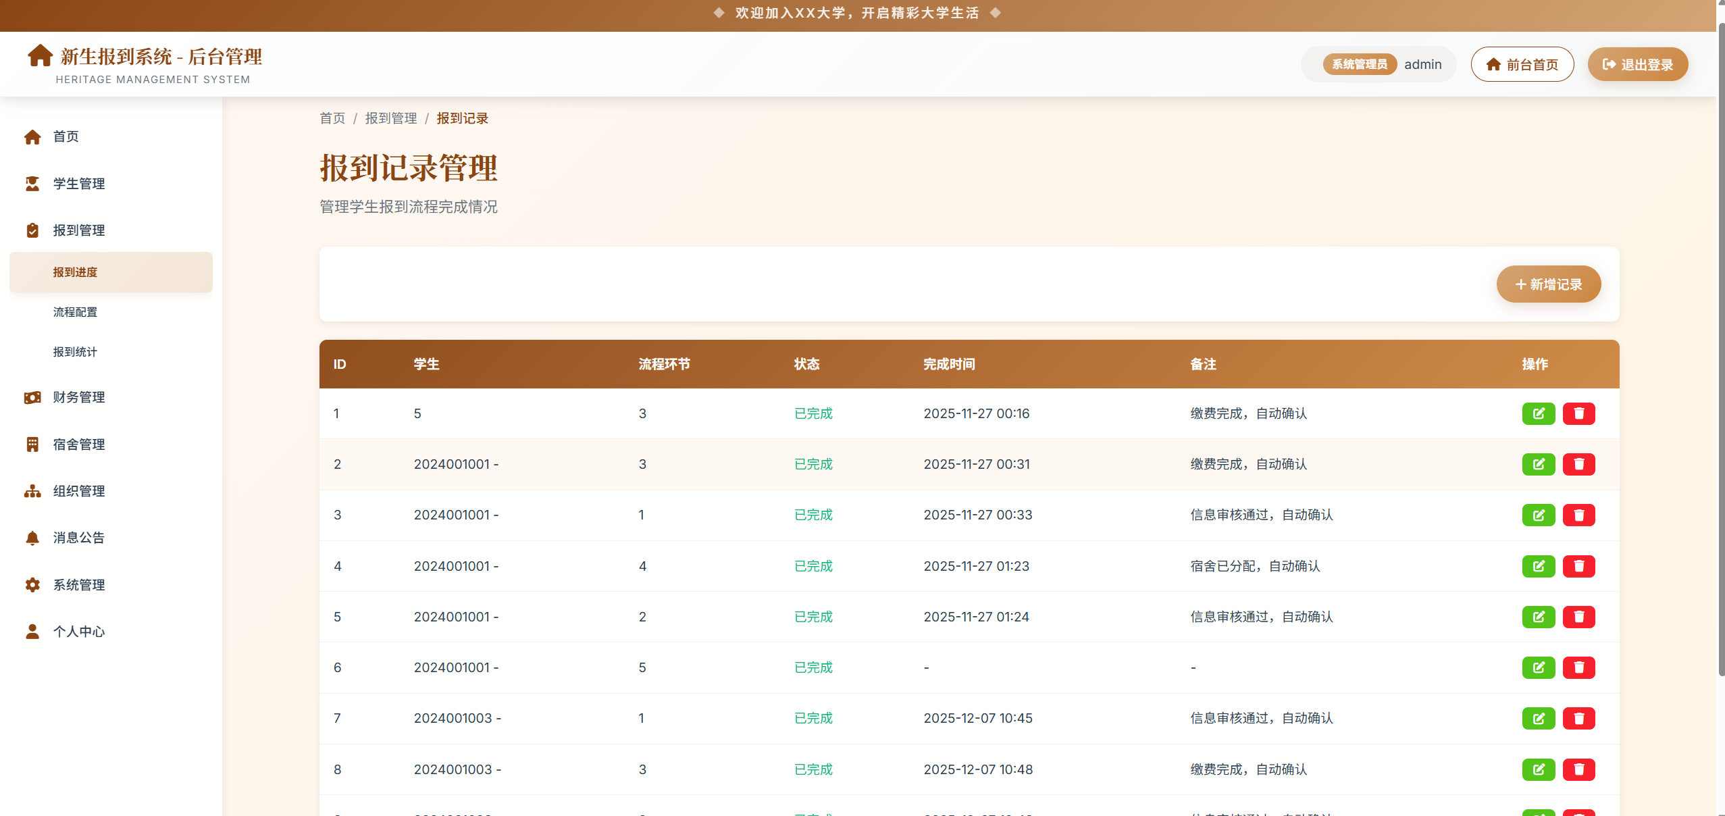The image size is (1725, 816).
Task: Click the trash icon in row 8
Action: pyautogui.click(x=1578, y=769)
